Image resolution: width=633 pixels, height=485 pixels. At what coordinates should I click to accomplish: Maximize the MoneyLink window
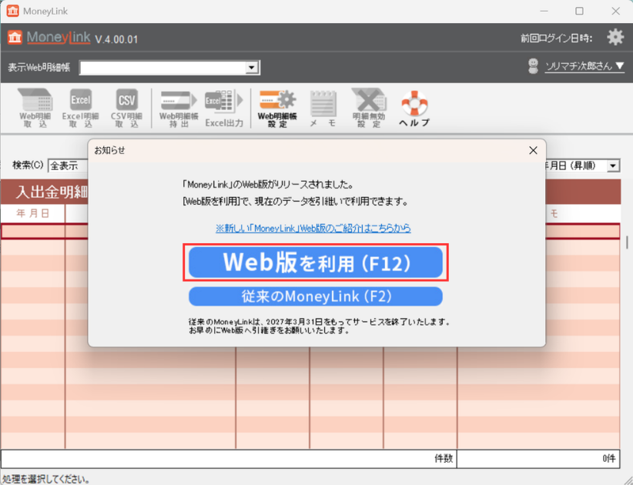pyautogui.click(x=579, y=11)
